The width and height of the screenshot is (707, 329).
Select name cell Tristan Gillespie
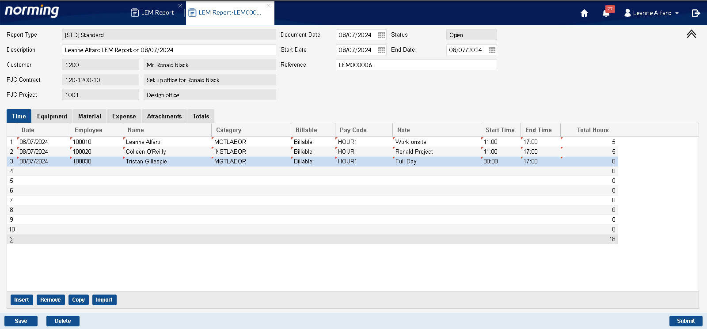tap(167, 161)
